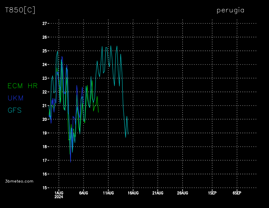
Task: Click the T850[C] chart title
Action: click(x=20, y=10)
